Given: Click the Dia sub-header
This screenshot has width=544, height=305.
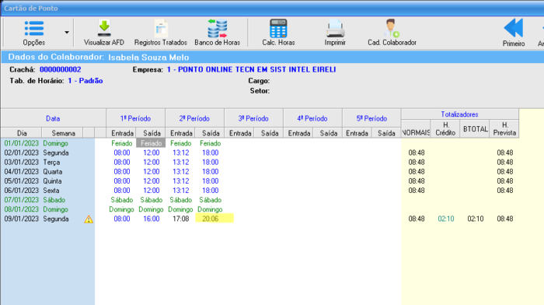Looking at the screenshot, I should 22,133.
